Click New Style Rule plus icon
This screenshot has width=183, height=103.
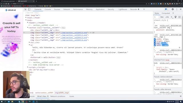pyautogui.click(x=172, y=17)
